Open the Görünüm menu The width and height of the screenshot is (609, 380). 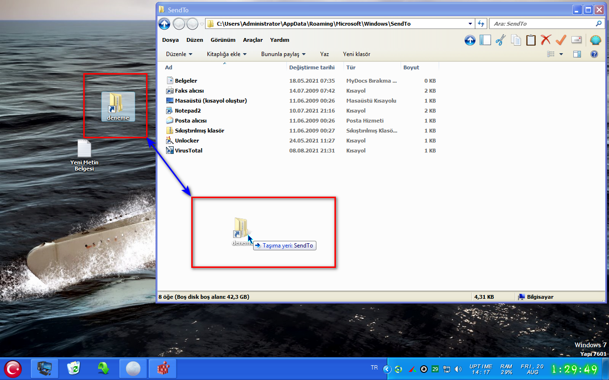[x=223, y=40]
